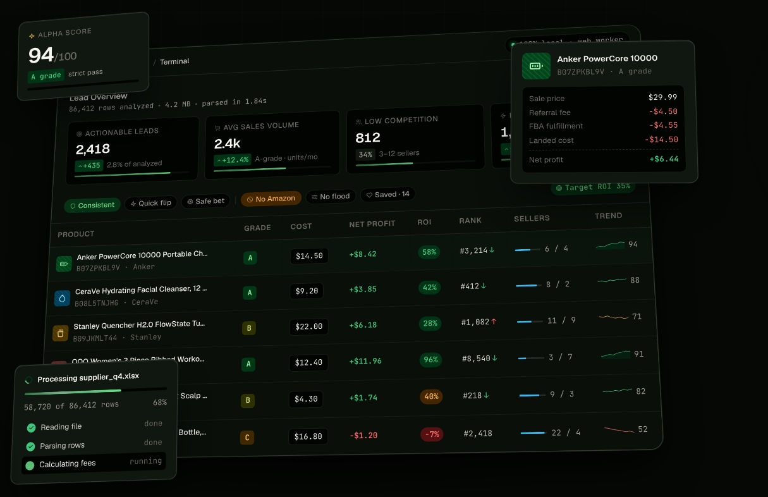Click the sellers bar showing 22 / 4
The width and height of the screenshot is (768, 497).
click(x=533, y=433)
